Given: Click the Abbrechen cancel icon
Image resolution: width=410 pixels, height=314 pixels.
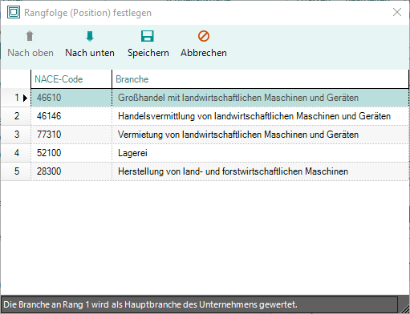Looking at the screenshot, I should coord(204,36).
